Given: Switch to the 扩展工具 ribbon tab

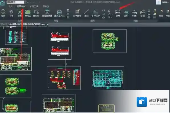Looking at the screenshot, I should coord(34,7).
